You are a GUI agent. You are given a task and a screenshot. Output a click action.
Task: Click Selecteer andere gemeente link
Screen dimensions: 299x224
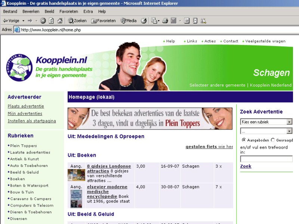218,85
